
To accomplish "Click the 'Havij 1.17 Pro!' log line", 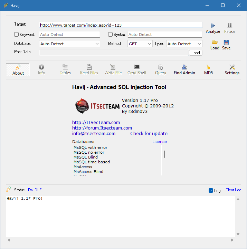I will click(25, 198).
